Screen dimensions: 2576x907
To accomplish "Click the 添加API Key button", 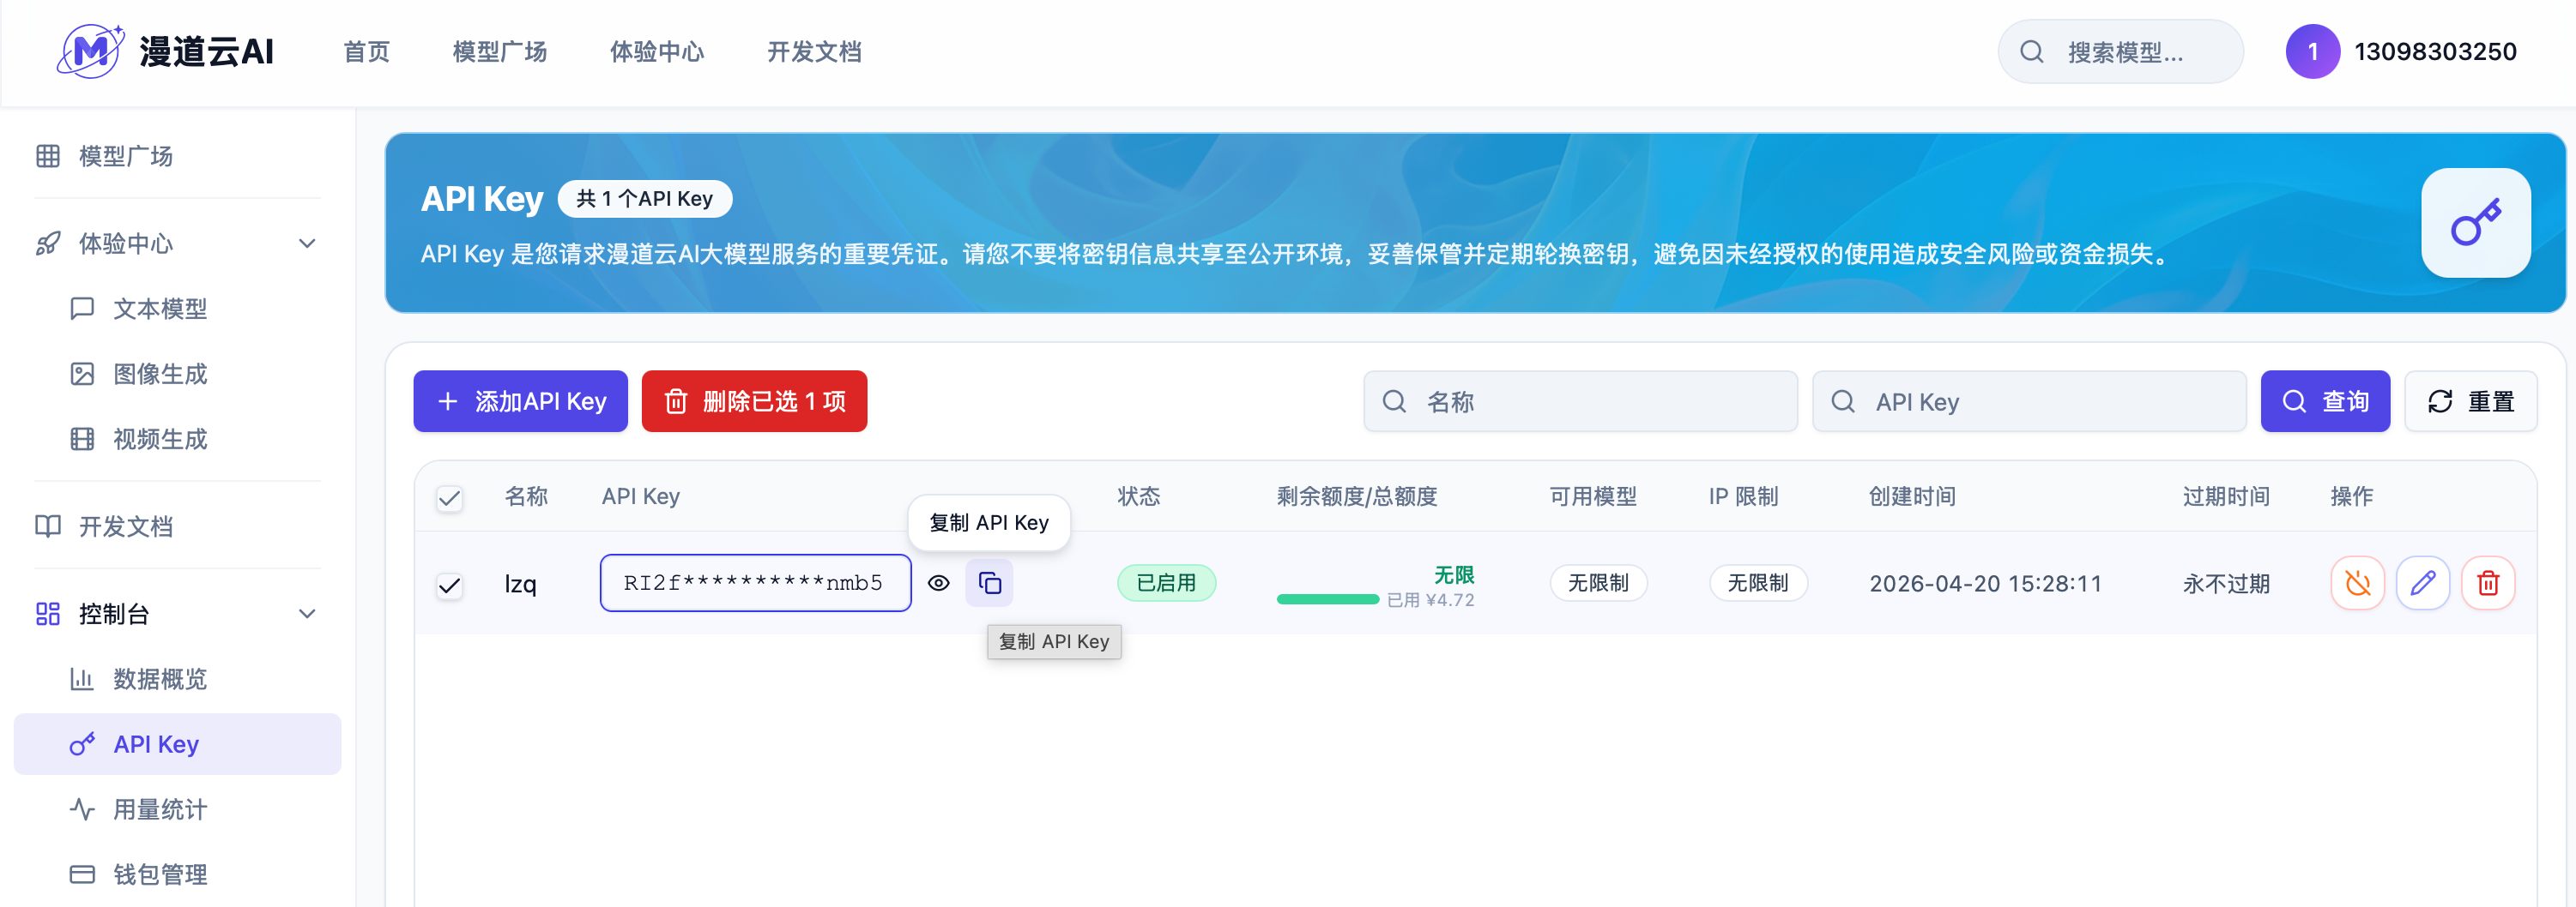I will pyautogui.click(x=520, y=401).
